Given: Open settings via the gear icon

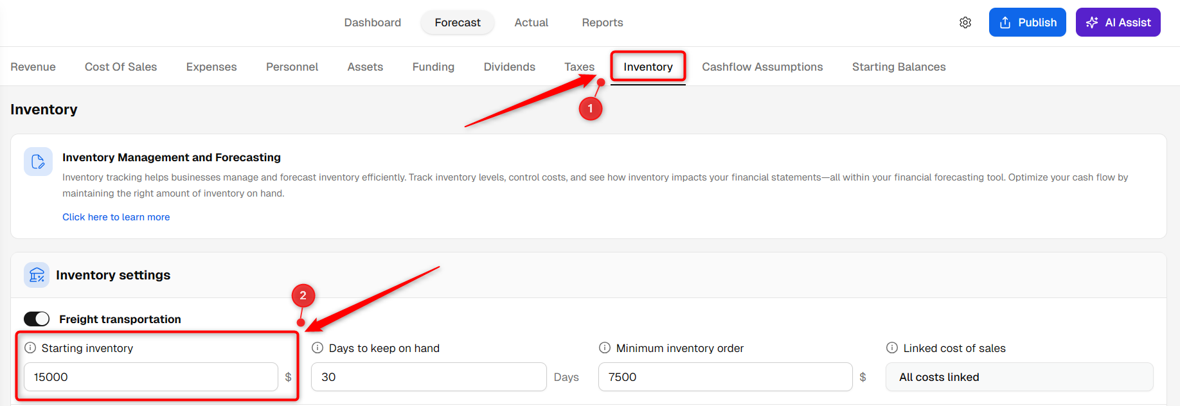Looking at the screenshot, I should click(x=965, y=22).
